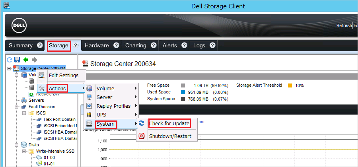Click the UPS battery icon
Screen dimensions: 358x167
(x=89, y=115)
